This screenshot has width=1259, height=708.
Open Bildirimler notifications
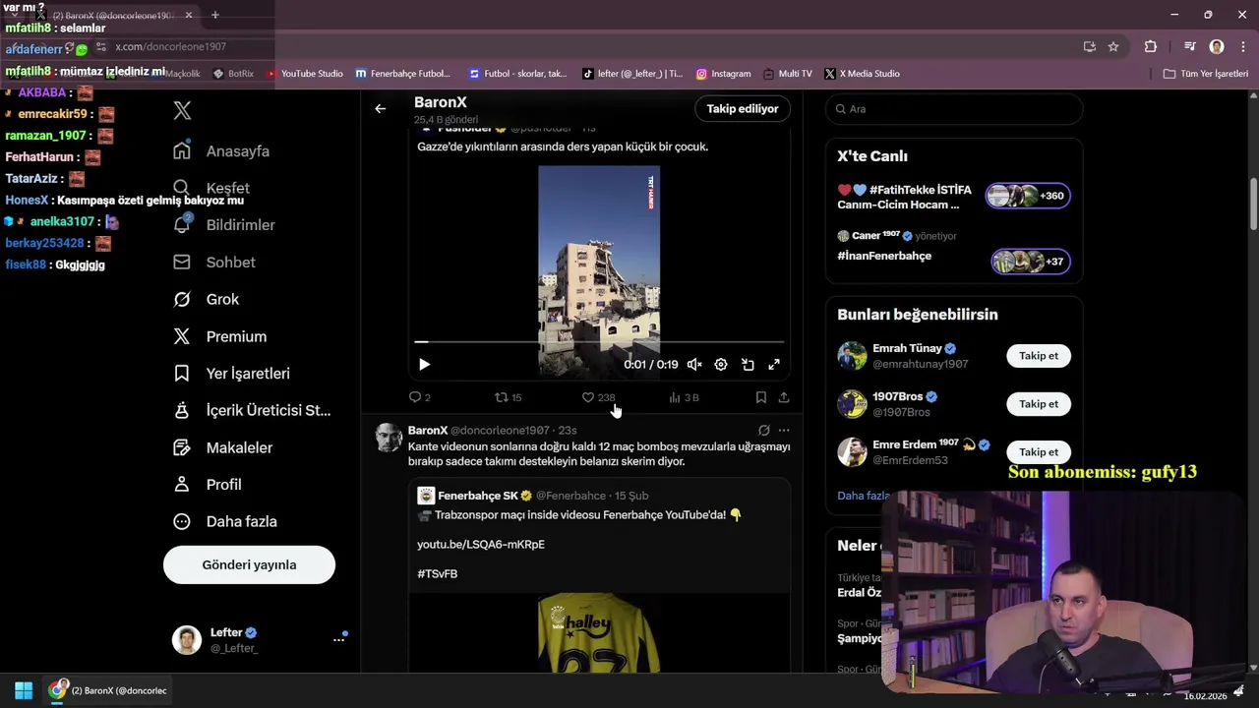[x=224, y=225]
